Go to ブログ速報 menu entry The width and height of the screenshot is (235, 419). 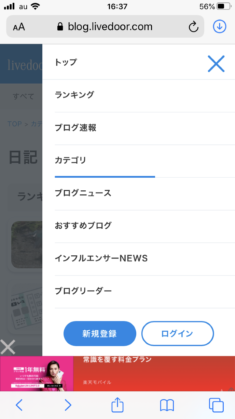coord(75,128)
